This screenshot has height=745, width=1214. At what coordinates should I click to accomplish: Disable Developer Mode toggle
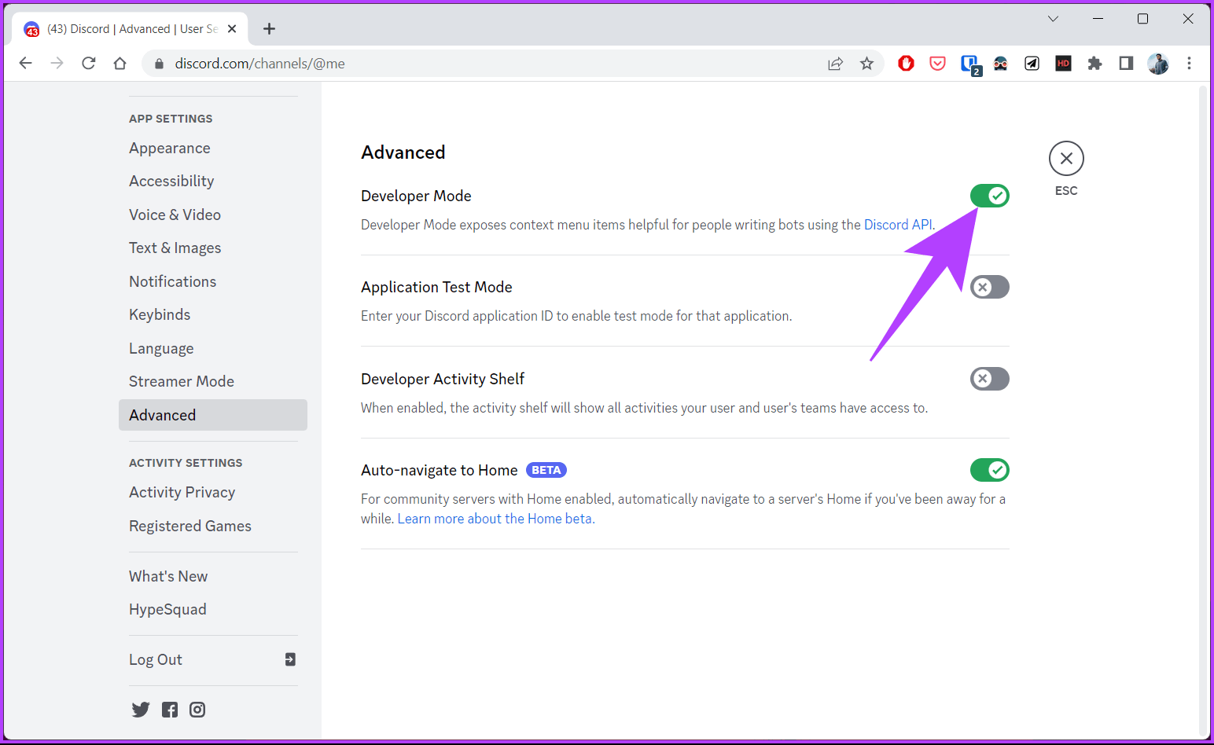coord(989,196)
